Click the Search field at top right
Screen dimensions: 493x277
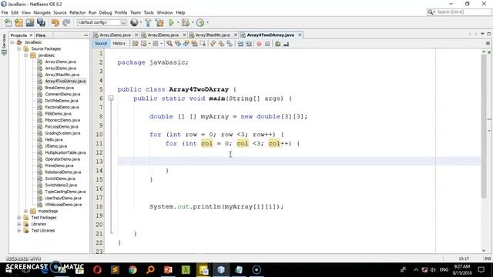pyautogui.click(x=459, y=12)
